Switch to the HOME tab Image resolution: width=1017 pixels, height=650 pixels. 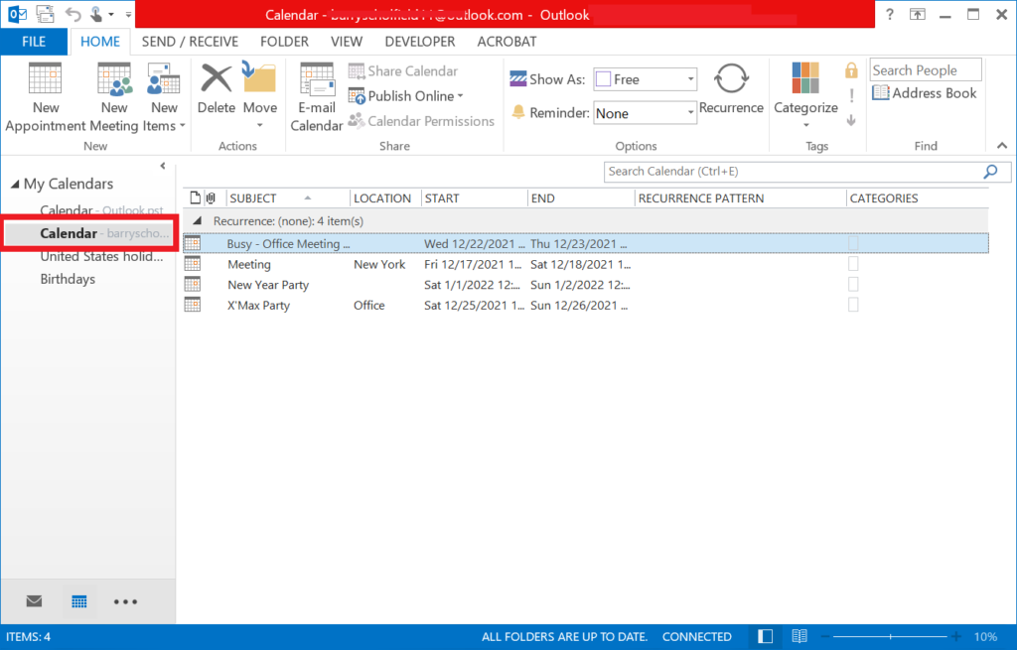[100, 42]
